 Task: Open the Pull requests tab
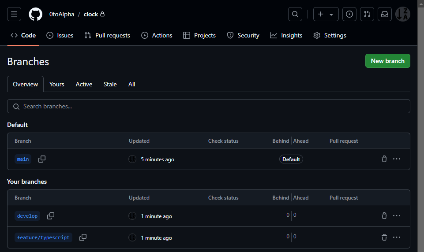pos(107,35)
